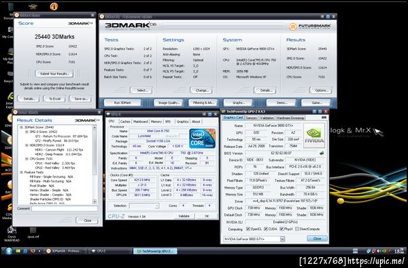Click the Result Details vertical scrollbar
This screenshot has height=268, width=408.
pos(95,164)
